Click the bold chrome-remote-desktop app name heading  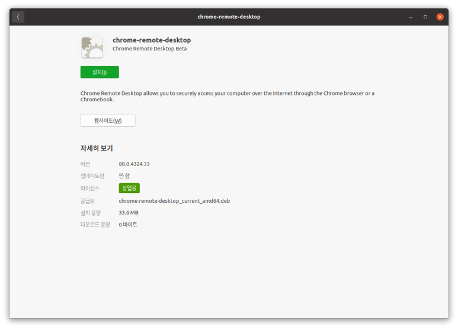click(x=152, y=40)
